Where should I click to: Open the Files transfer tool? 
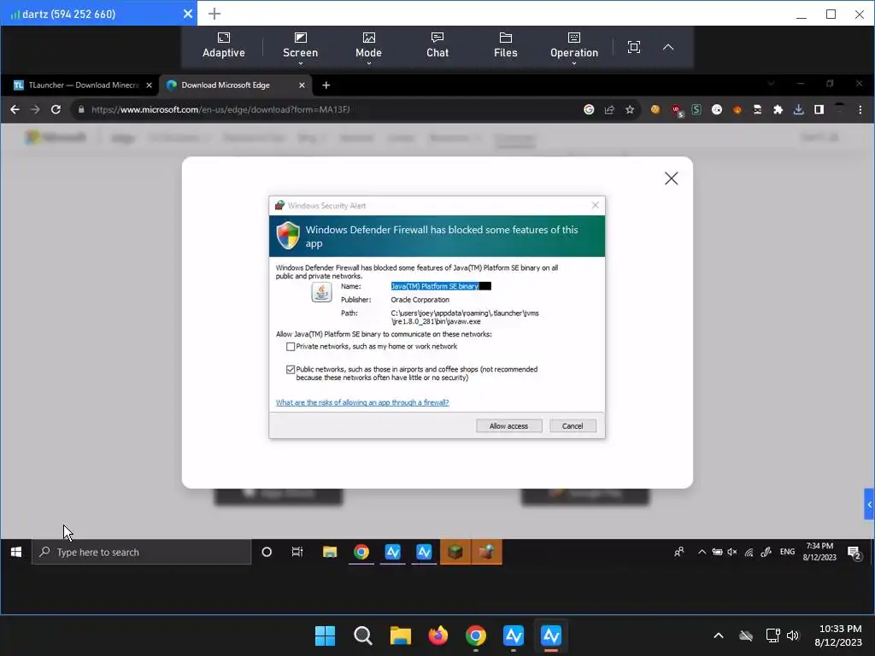click(x=505, y=46)
